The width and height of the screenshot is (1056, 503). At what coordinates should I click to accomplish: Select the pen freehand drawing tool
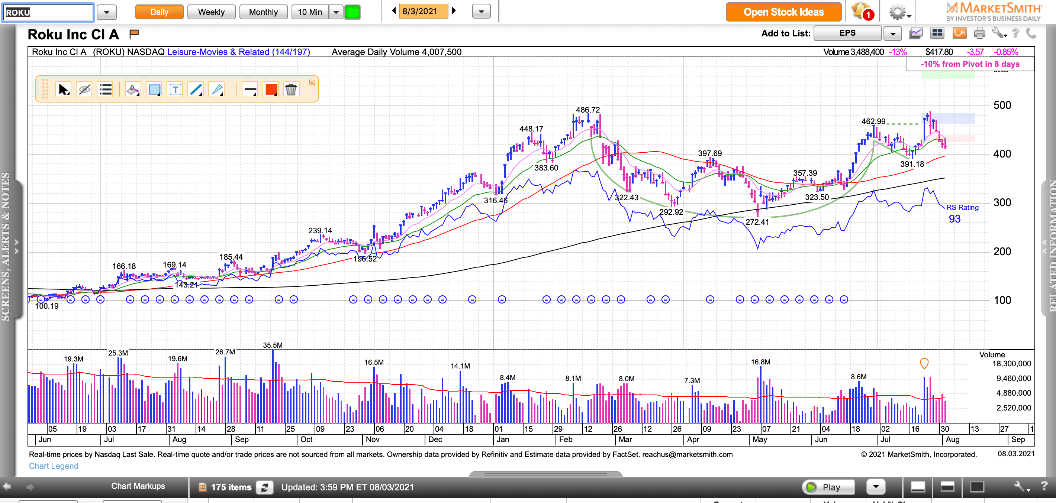[x=216, y=89]
